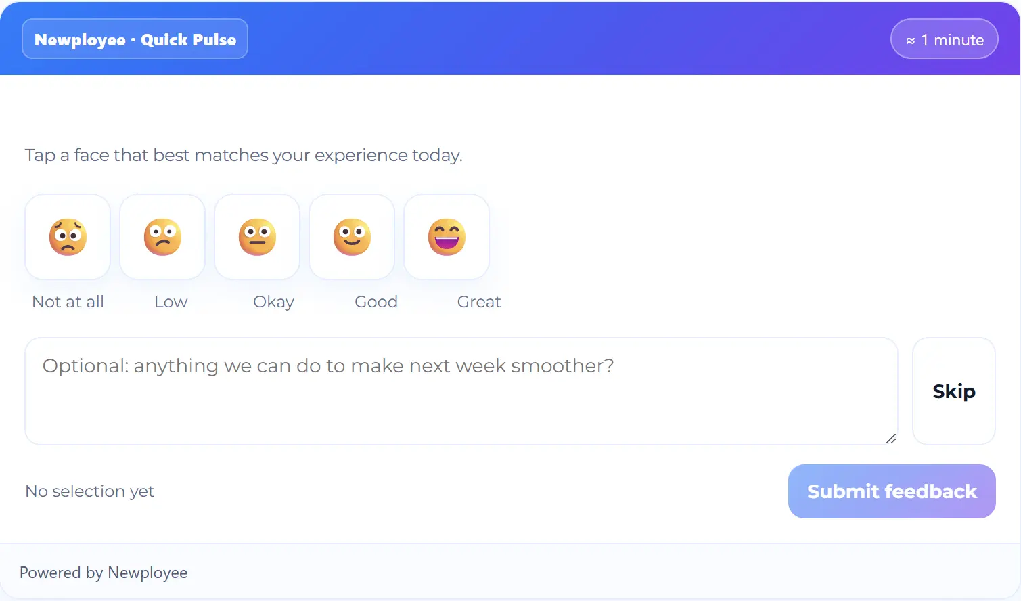Click the "Not at all" rating label
This screenshot has height=601, width=1021.
point(68,302)
